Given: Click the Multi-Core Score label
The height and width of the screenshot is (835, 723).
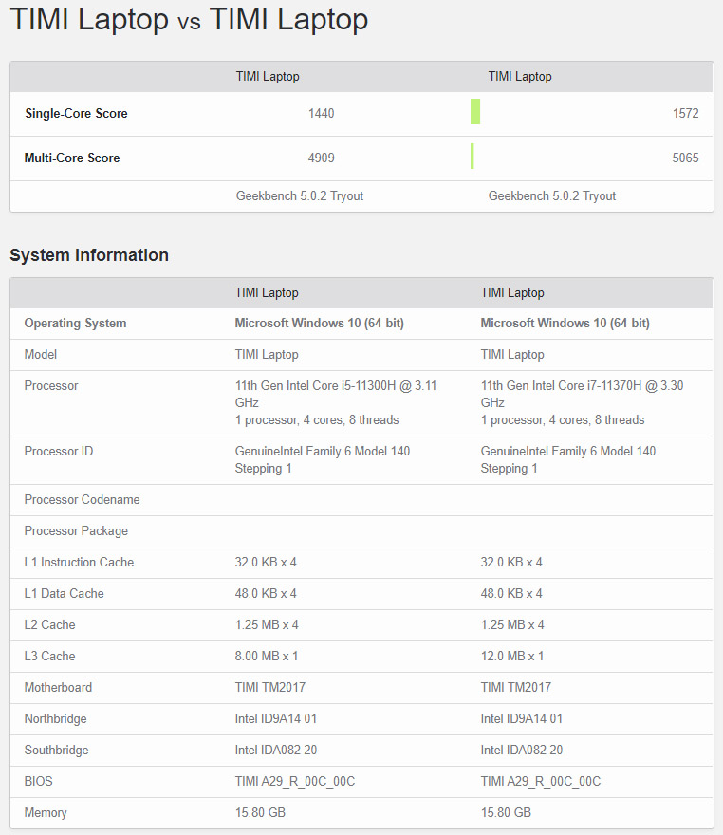Looking at the screenshot, I should 72,158.
